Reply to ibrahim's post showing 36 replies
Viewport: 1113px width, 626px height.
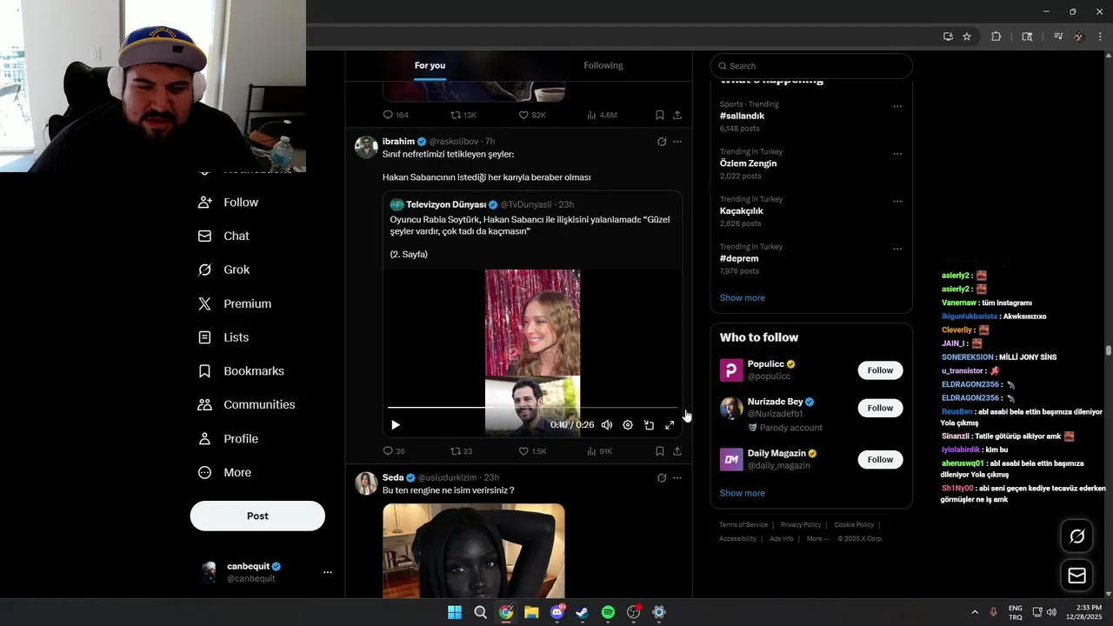tap(394, 451)
